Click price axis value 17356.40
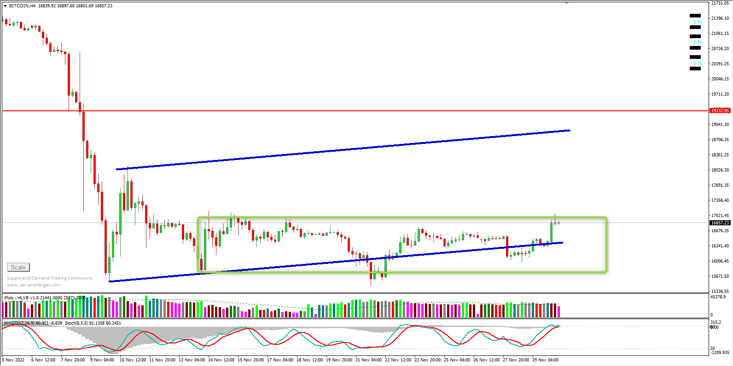 (x=720, y=200)
